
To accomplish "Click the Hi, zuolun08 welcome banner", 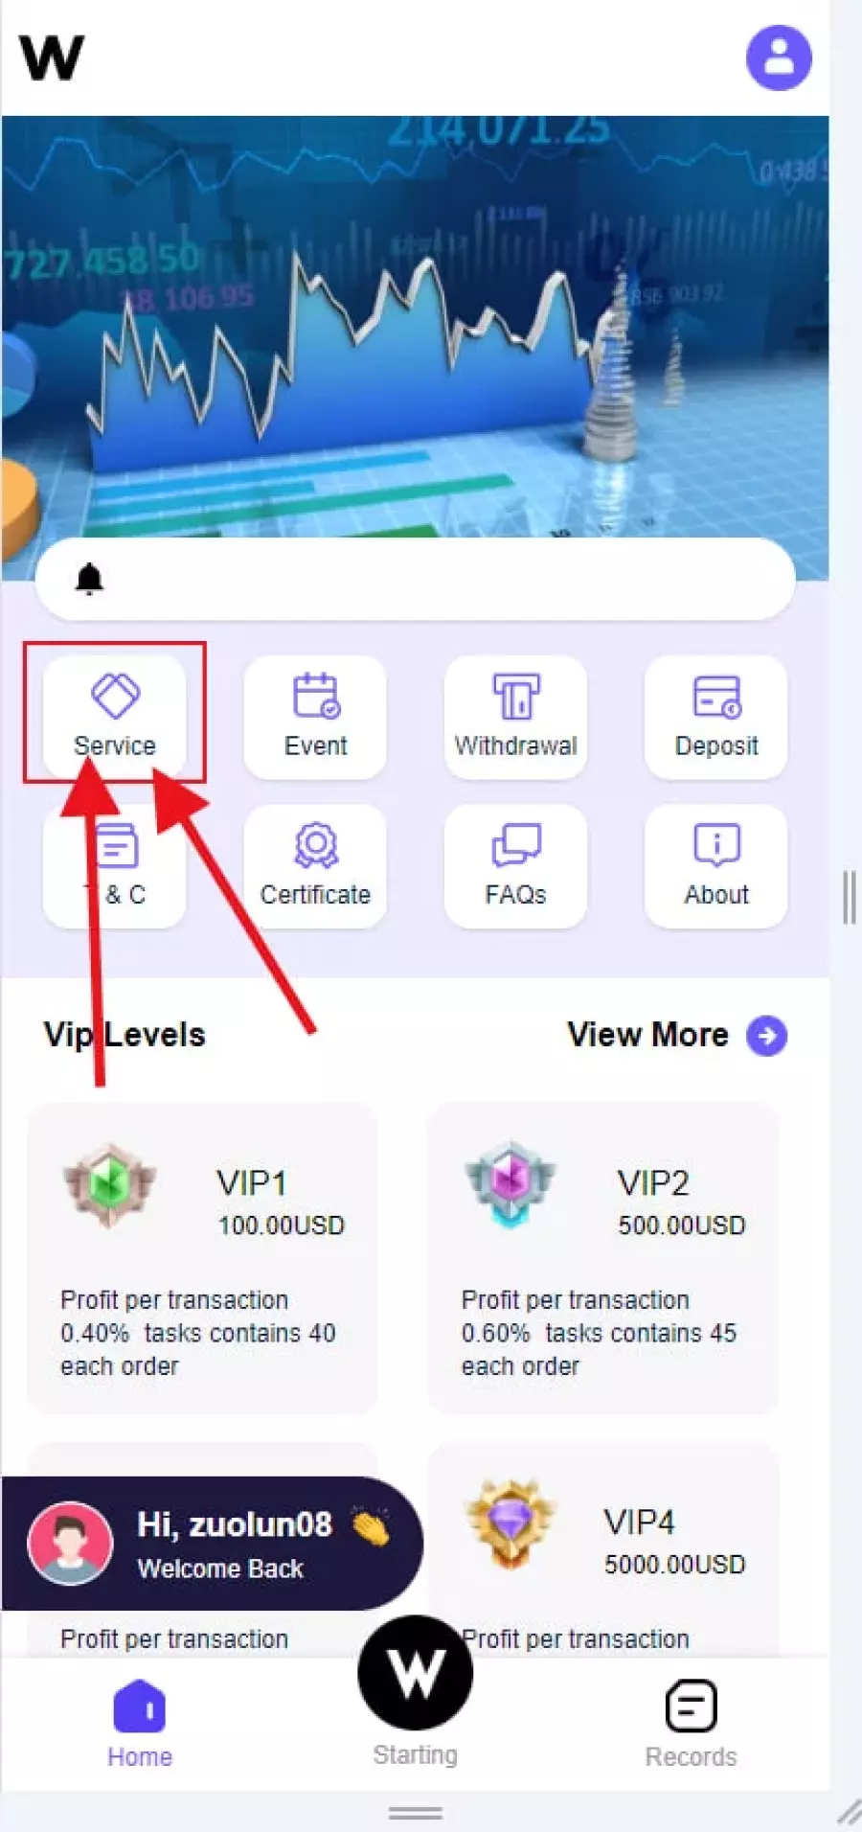I will click(213, 1544).
